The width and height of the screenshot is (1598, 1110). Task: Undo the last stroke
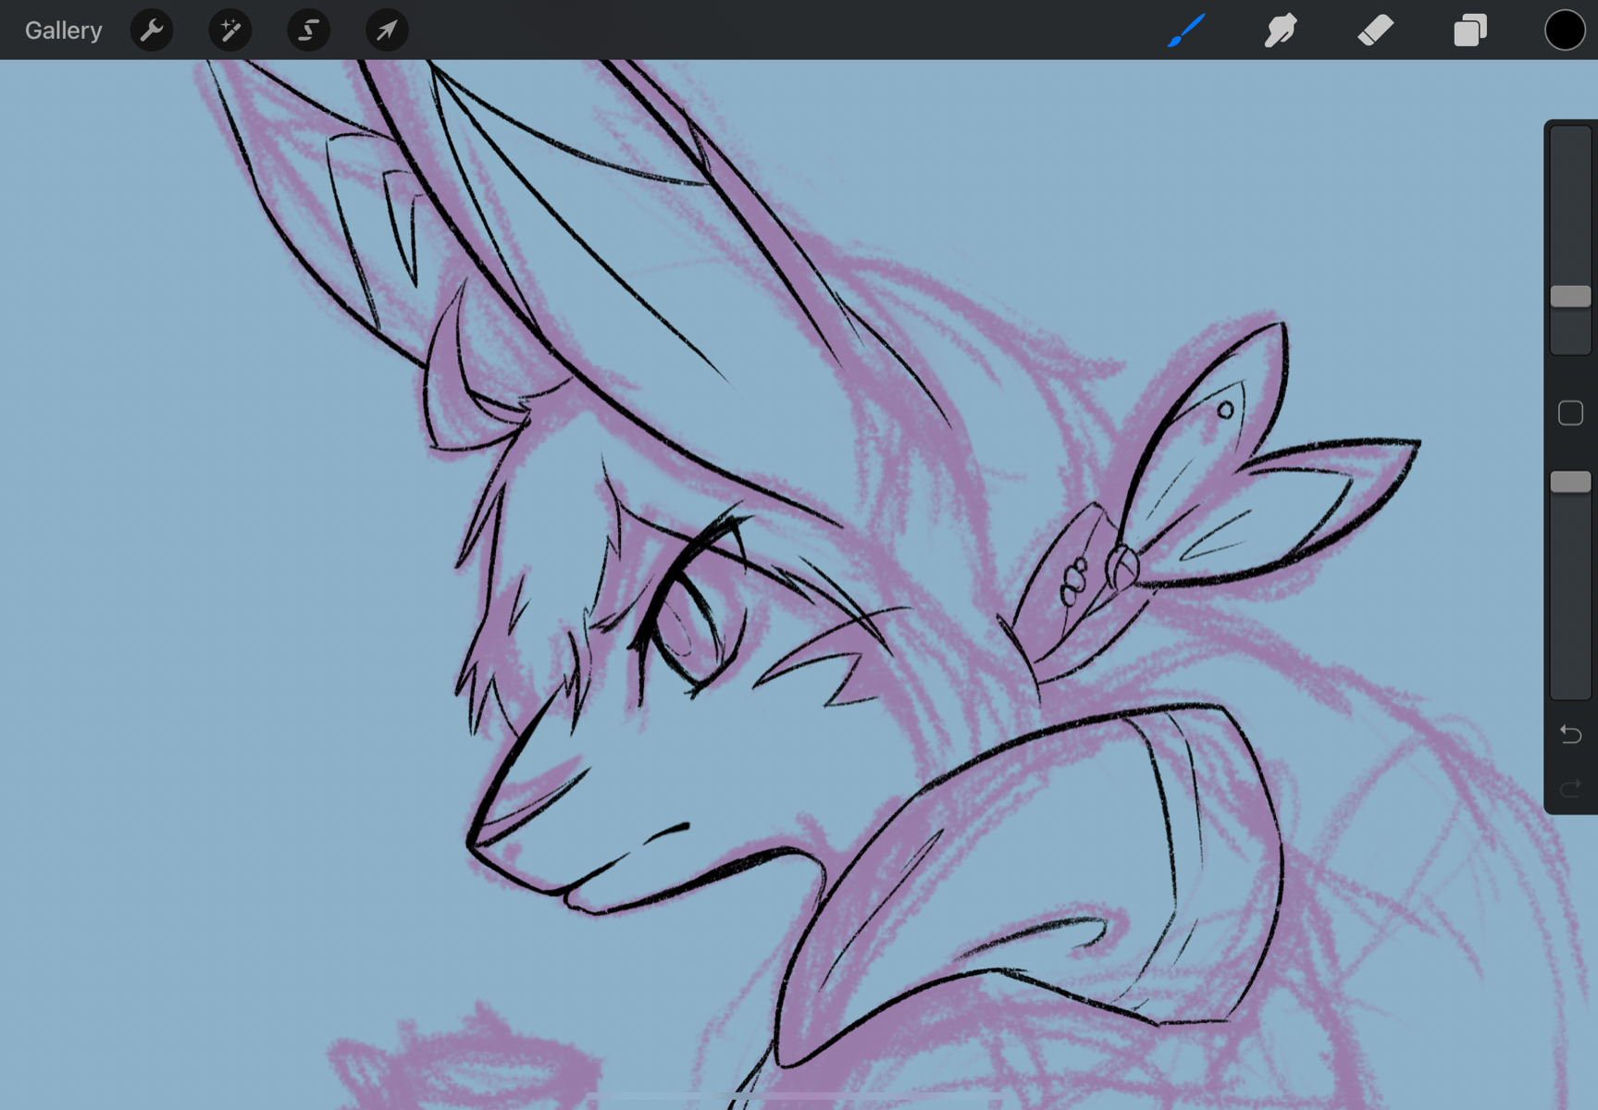coord(1570,734)
